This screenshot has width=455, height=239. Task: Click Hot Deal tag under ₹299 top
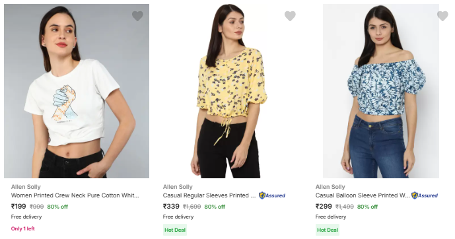pyautogui.click(x=328, y=230)
